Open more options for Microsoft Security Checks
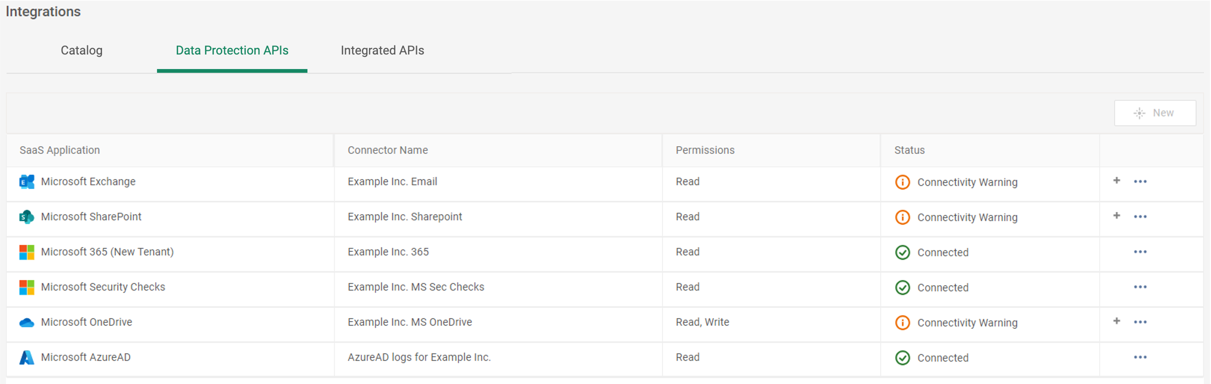Image resolution: width=1211 pixels, height=384 pixels. tap(1140, 287)
